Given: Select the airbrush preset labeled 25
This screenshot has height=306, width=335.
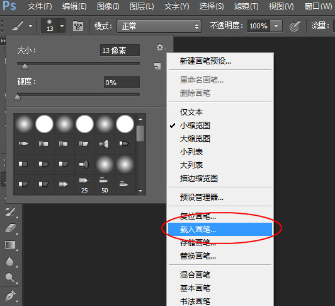Looking at the screenshot, I should (x=84, y=184).
